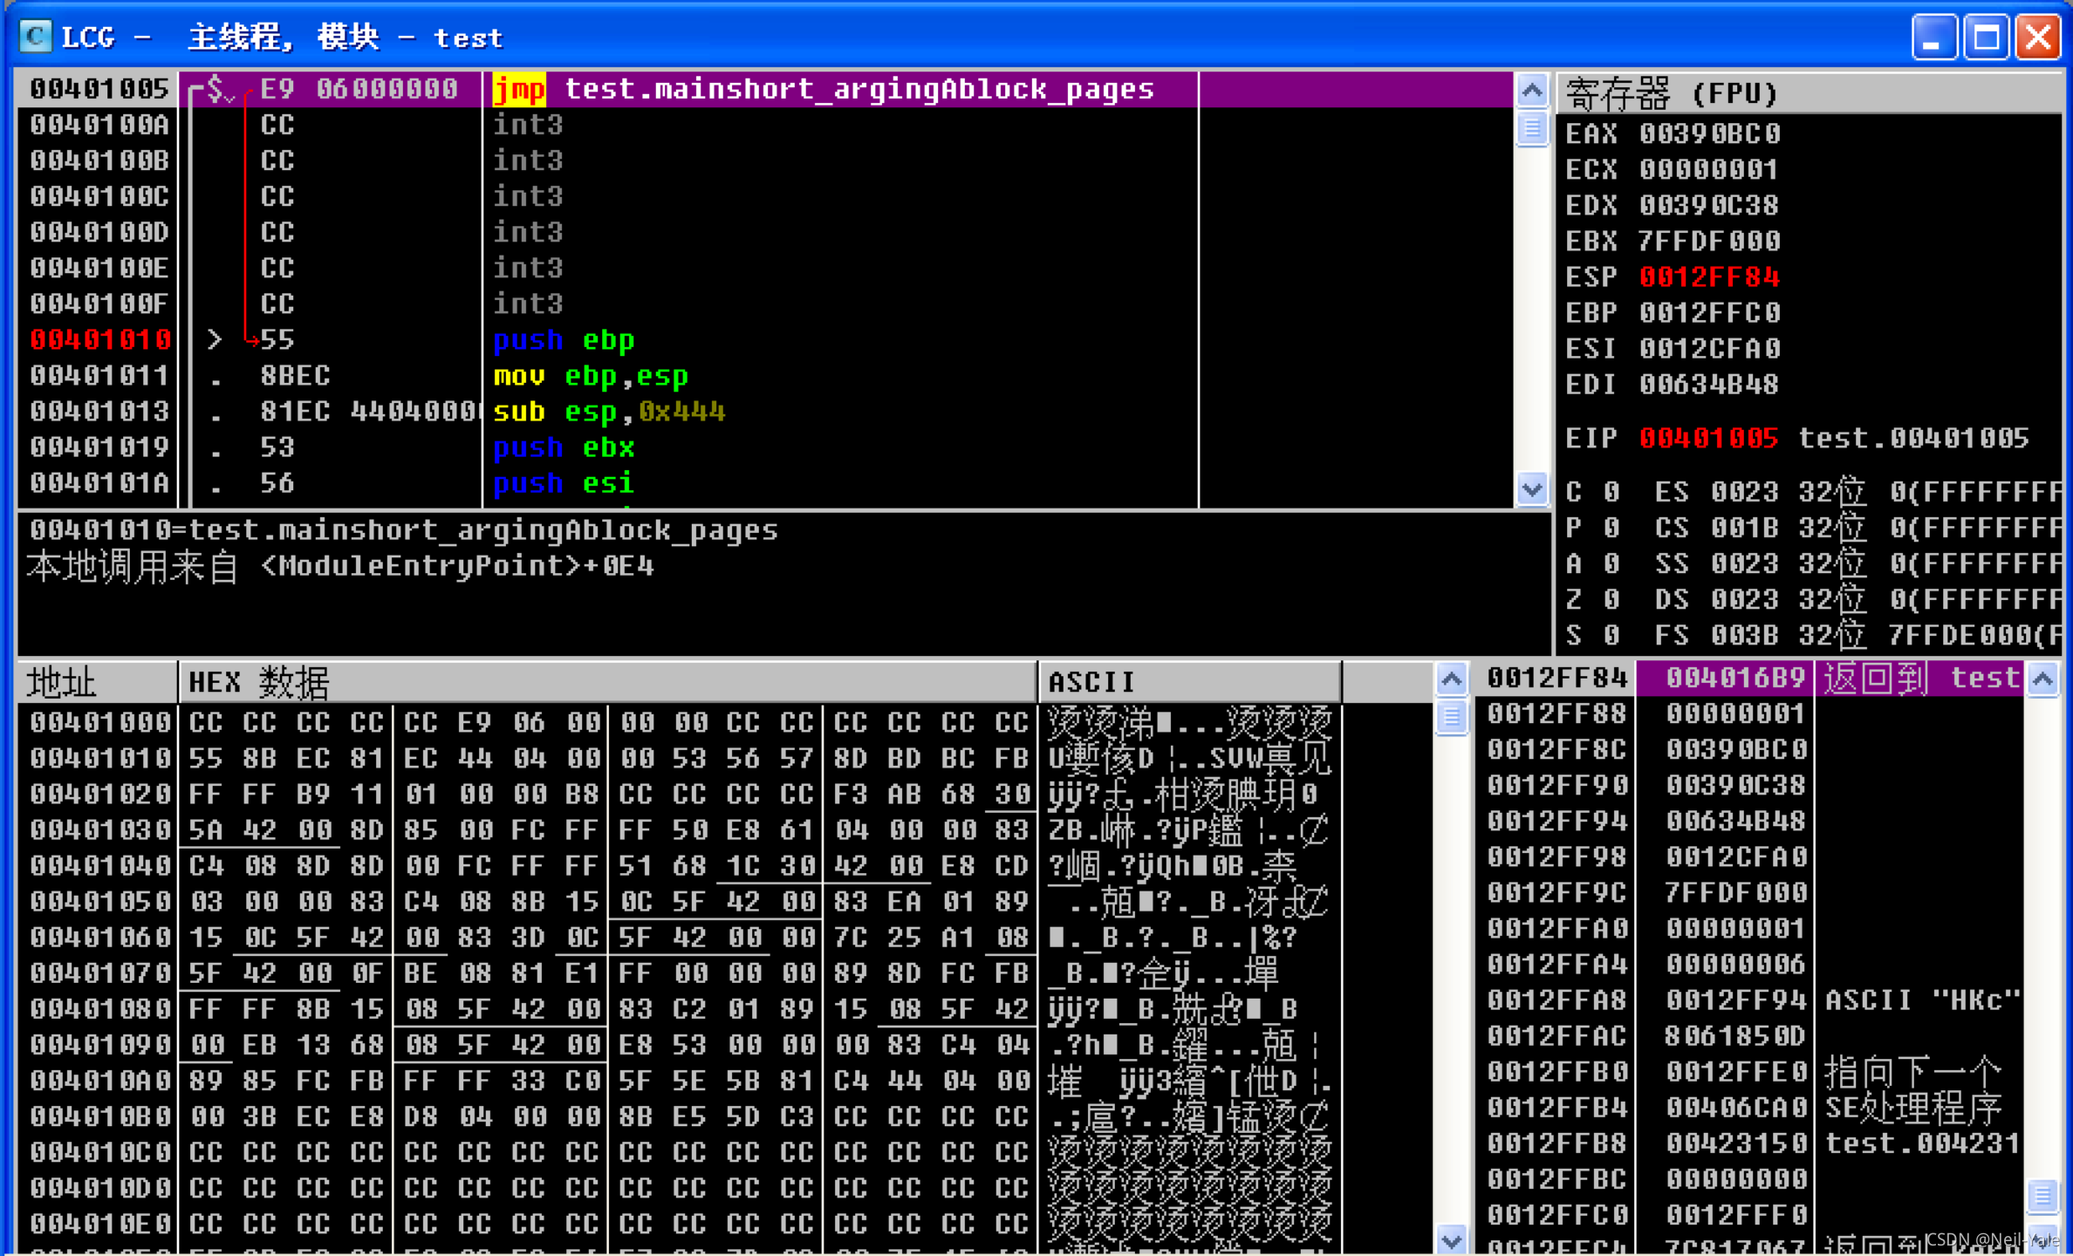Click the hex dump scroll-down arrow
This screenshot has height=1256, width=2073.
click(x=1451, y=1239)
